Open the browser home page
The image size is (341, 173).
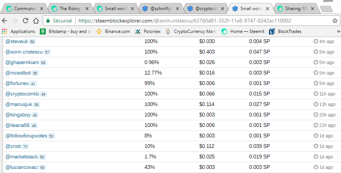[36, 21]
